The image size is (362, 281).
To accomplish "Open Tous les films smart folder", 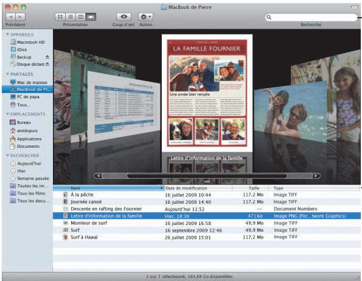I will (27, 193).
